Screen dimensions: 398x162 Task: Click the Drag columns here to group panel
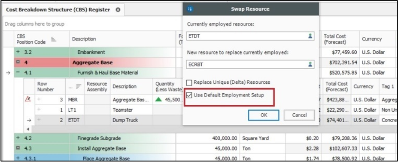[93, 24]
